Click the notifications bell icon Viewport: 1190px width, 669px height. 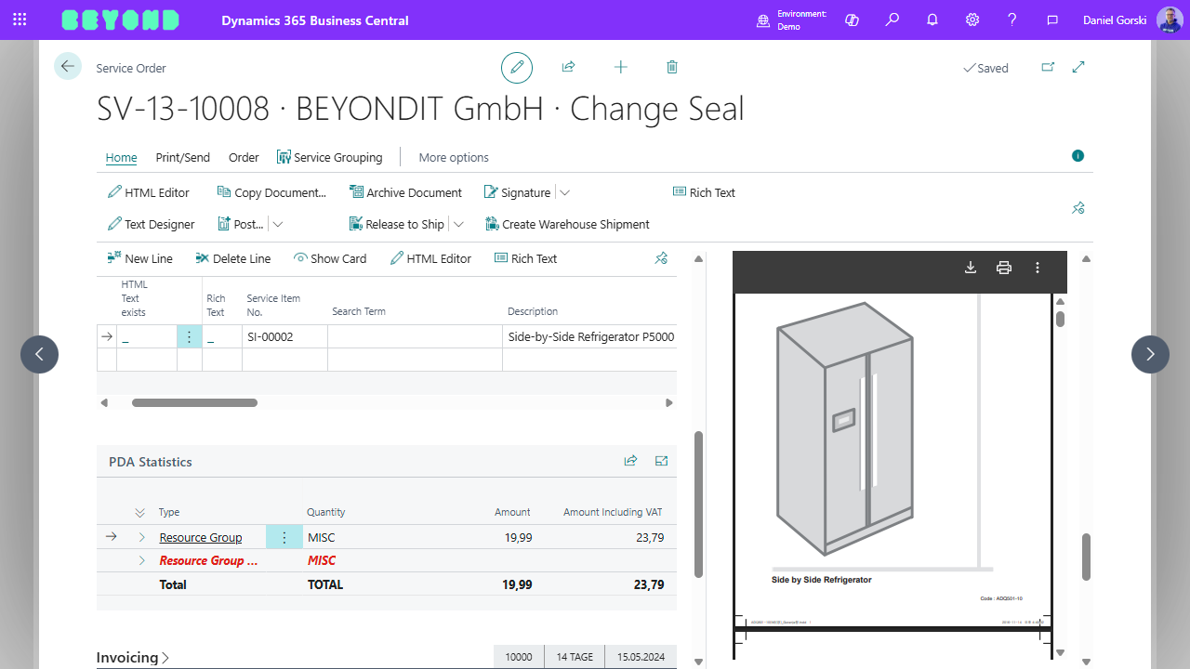tap(932, 20)
